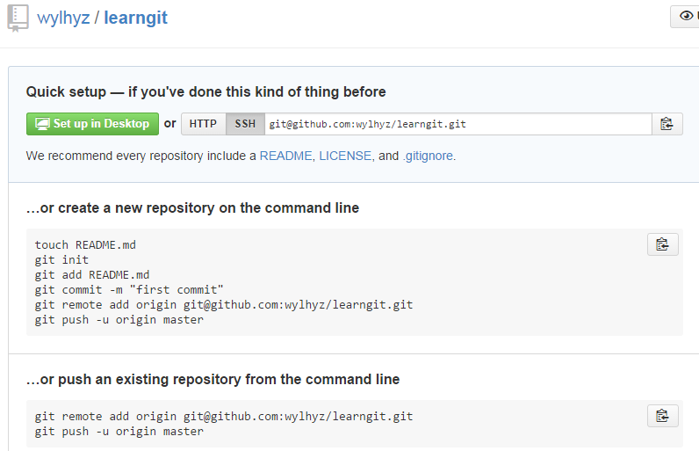Open the learngit repository link
Image resolution: width=699 pixels, height=451 pixels.
(135, 18)
